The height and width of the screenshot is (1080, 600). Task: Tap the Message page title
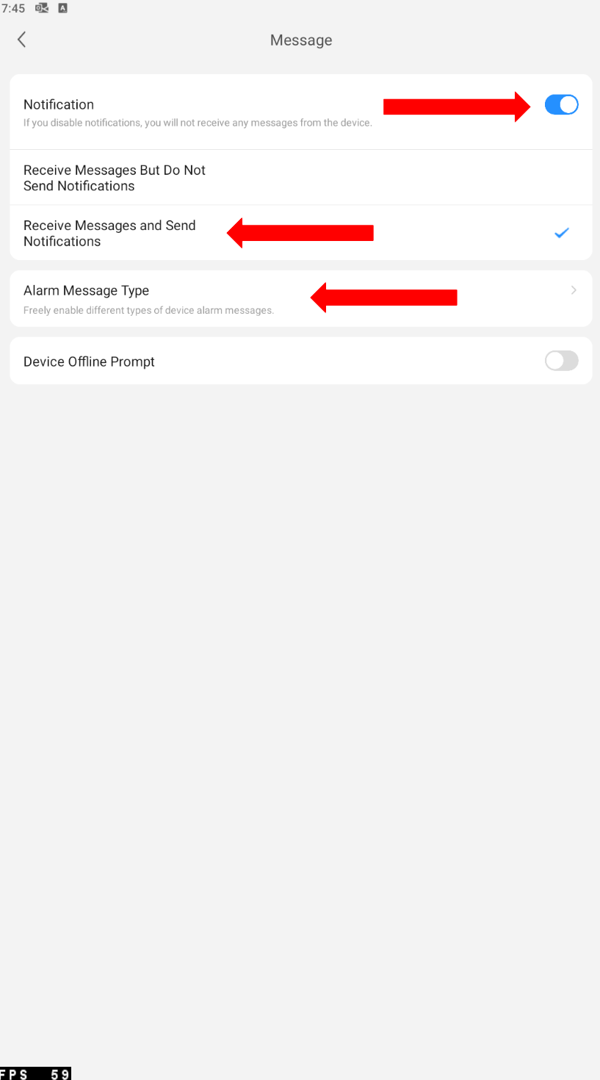(301, 40)
